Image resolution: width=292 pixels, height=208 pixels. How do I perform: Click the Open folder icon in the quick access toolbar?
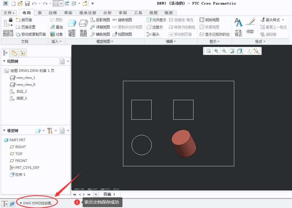(x=20, y=3)
